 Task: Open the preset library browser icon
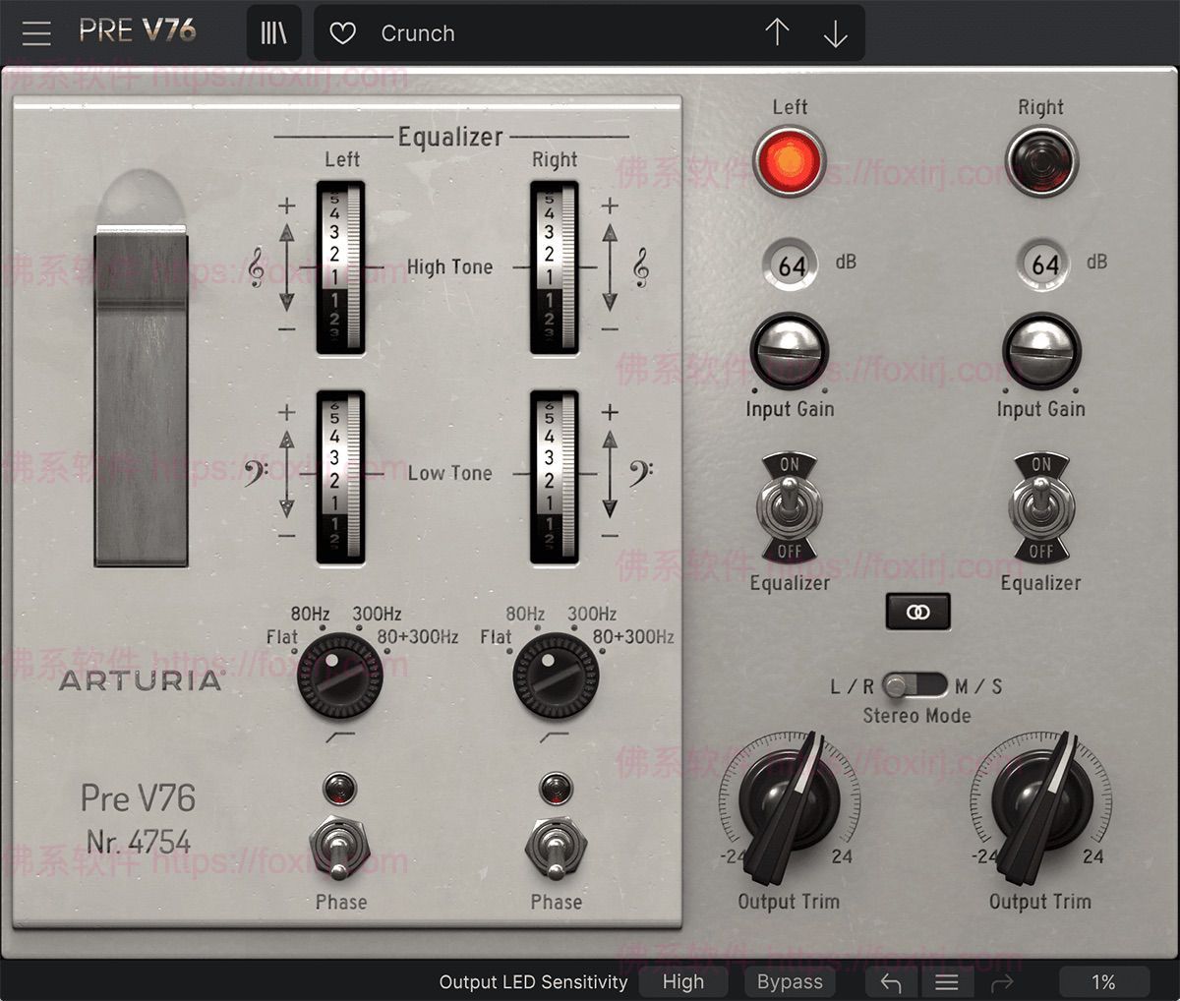[273, 33]
